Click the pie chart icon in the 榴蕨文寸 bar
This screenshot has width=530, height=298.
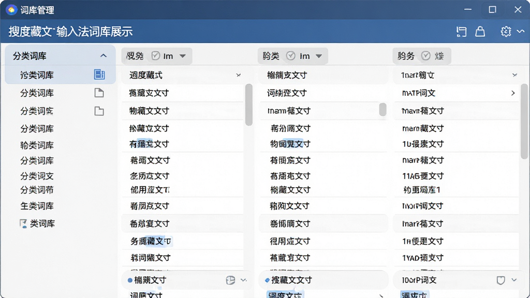(x=230, y=280)
